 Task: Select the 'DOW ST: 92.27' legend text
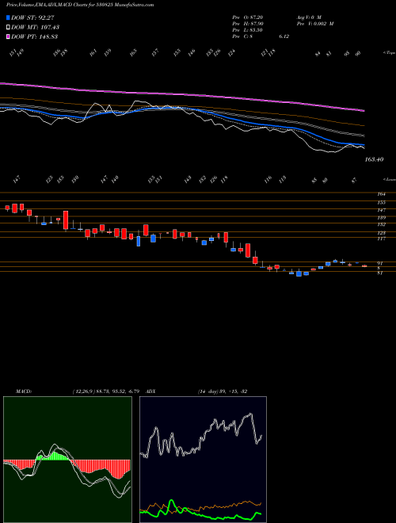tap(32, 17)
